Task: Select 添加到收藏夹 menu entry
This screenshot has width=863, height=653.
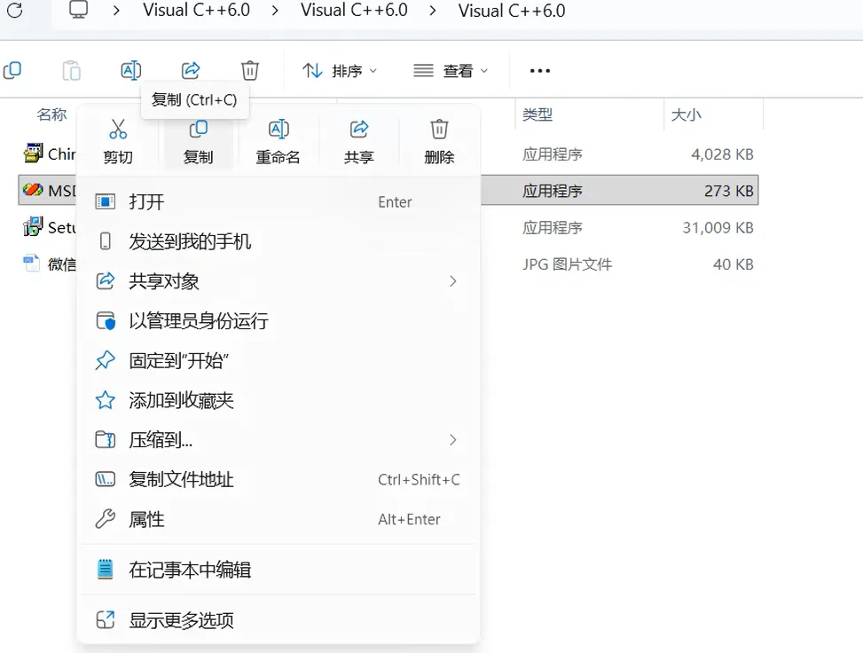Action: point(279,400)
